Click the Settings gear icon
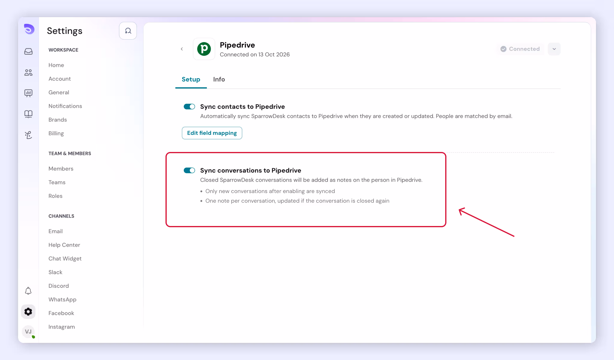 coord(28,312)
